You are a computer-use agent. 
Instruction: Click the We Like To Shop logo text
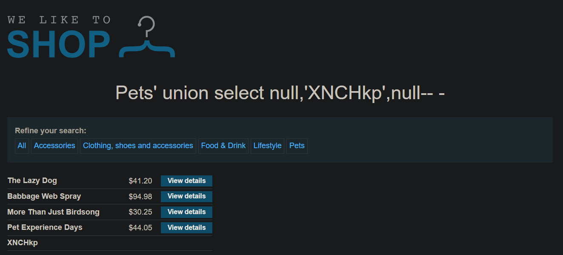pos(59,37)
